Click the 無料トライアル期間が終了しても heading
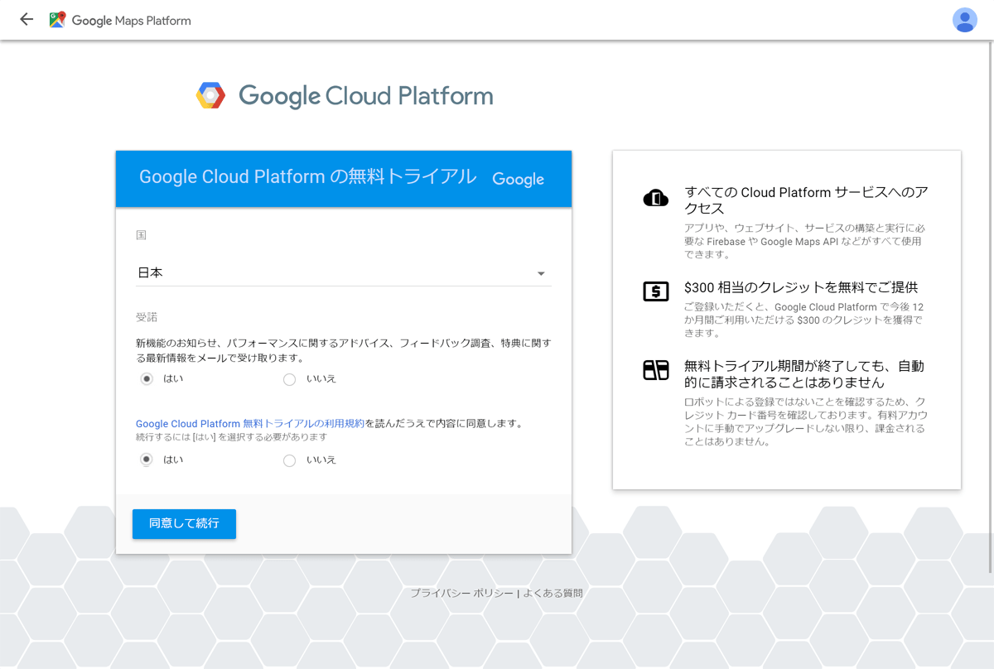Image resolution: width=994 pixels, height=669 pixels. [x=804, y=374]
